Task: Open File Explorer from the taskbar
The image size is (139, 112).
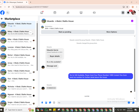Action: pyautogui.click(x=50, y=110)
